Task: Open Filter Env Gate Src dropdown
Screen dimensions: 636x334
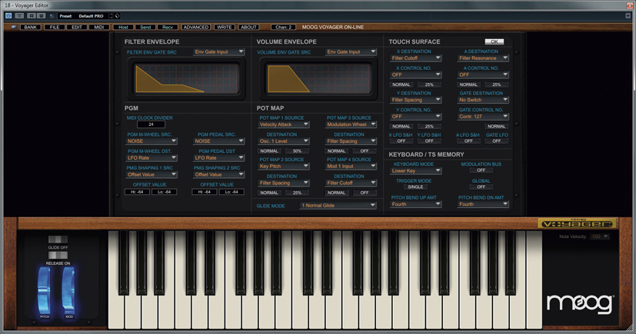Action: [218, 51]
